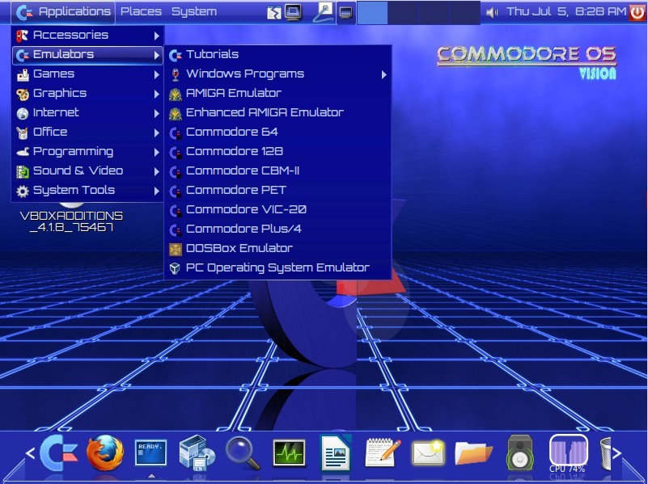Image resolution: width=648 pixels, height=484 pixels.
Task: Start the Commodore PET emulator
Action: (277, 190)
